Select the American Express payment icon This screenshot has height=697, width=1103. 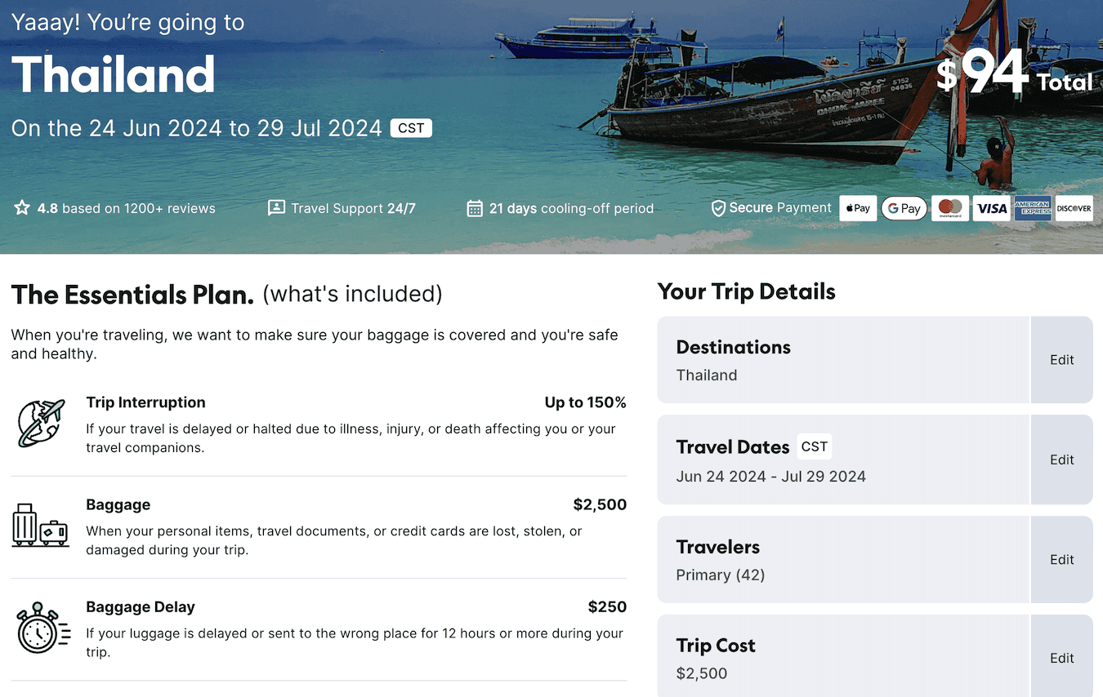point(1033,208)
